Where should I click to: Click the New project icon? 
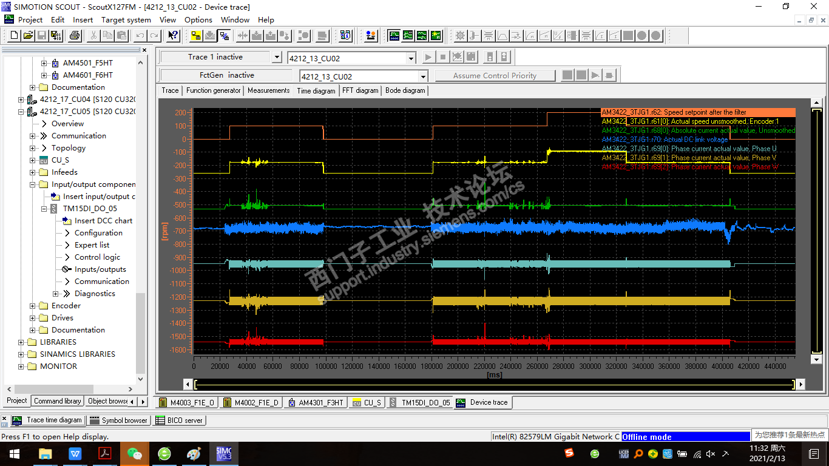click(x=15, y=36)
